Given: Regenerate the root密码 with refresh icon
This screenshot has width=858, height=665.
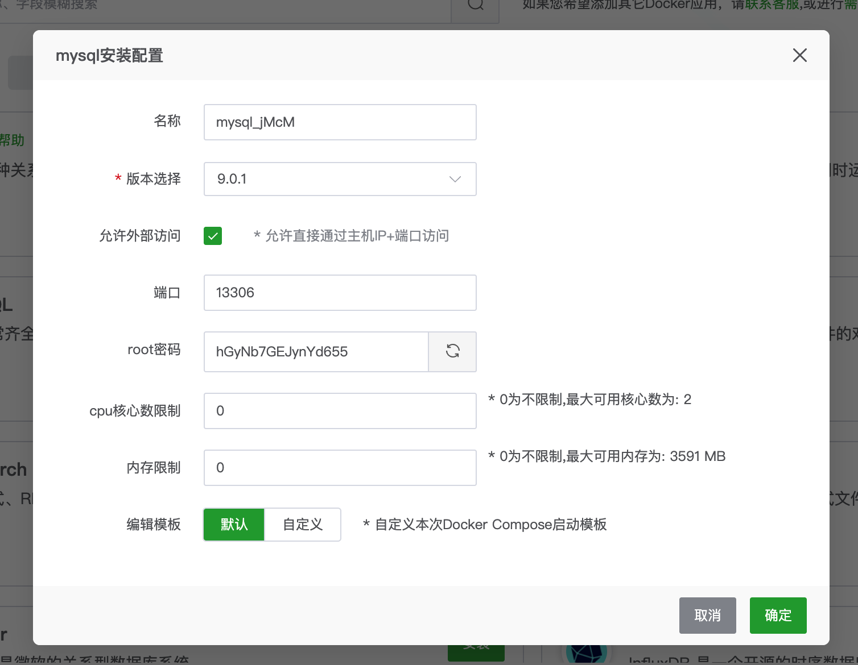Looking at the screenshot, I should point(452,351).
